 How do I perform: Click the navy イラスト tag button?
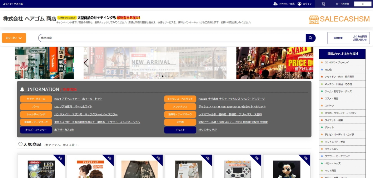coord(180,130)
